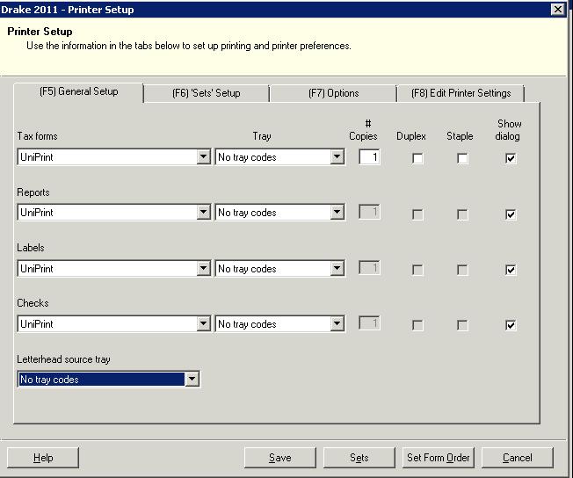Enable Duplex for Tax forms
The width and height of the screenshot is (573, 478).
point(417,159)
